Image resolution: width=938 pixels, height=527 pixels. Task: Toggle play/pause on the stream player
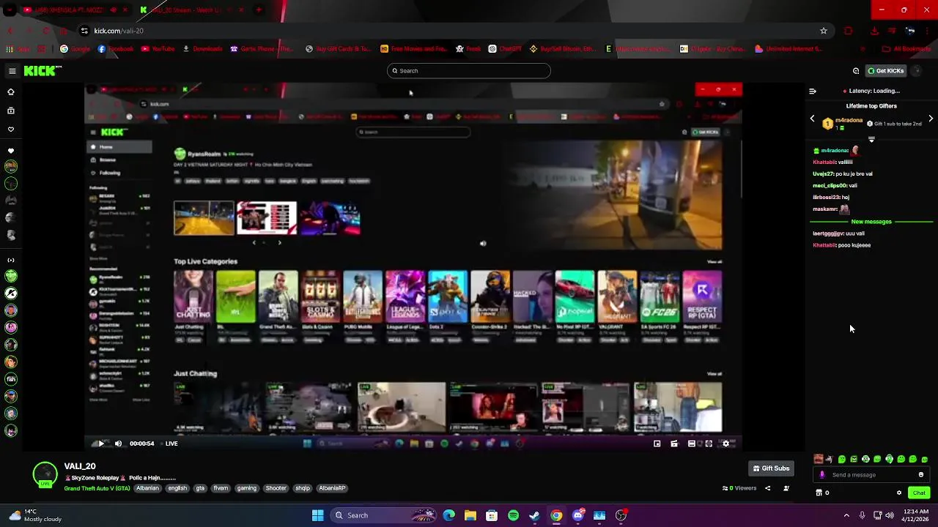click(100, 444)
